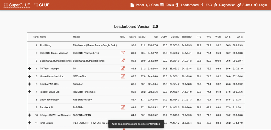The image size is (271, 130).
Task: Expand the Huawei Noah's Ark Lab row
Action: (x=29, y=76)
